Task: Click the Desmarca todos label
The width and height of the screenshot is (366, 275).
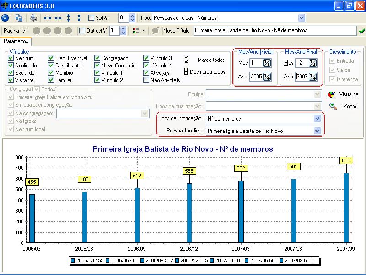Action: 208,72
